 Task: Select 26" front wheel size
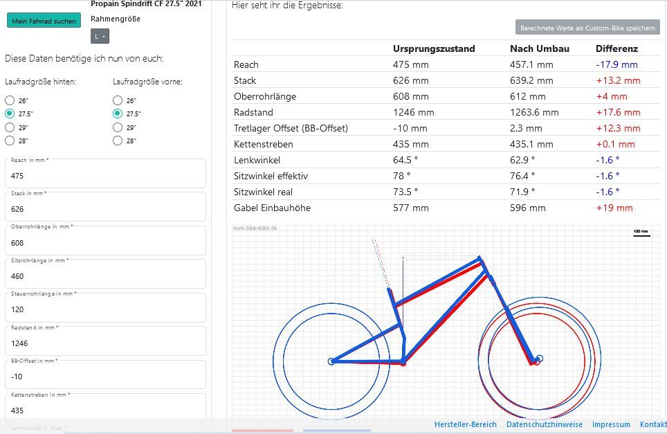click(x=118, y=100)
